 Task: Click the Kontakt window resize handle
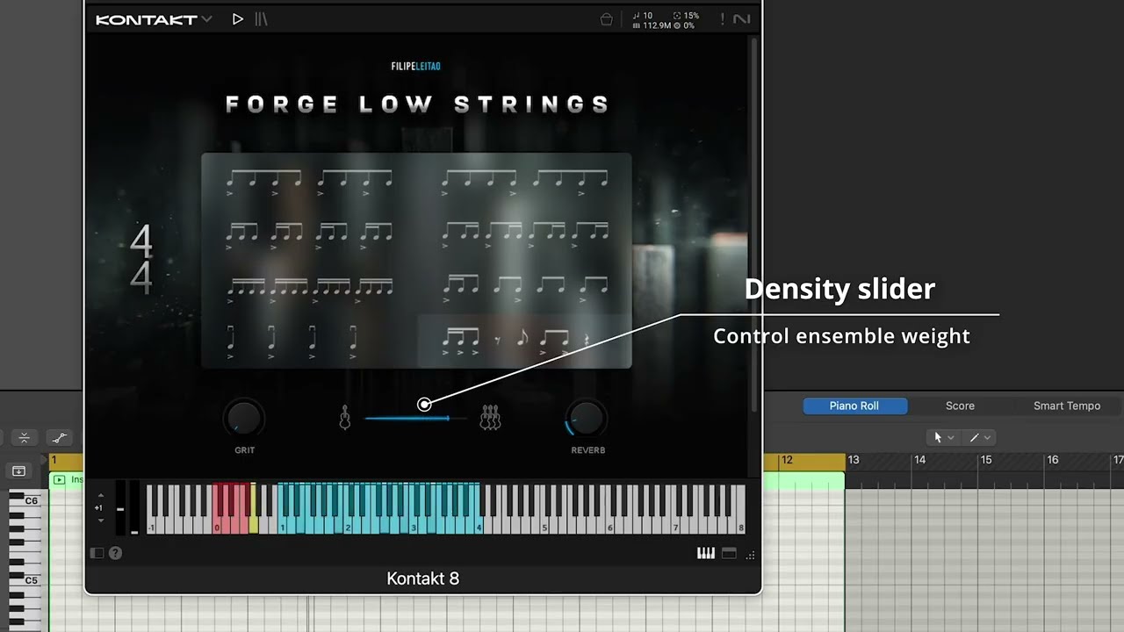[750, 555]
